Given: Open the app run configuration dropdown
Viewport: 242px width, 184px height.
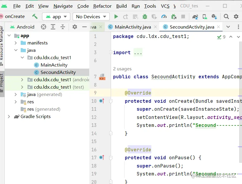Looking at the screenshot, I should pos(56,16).
